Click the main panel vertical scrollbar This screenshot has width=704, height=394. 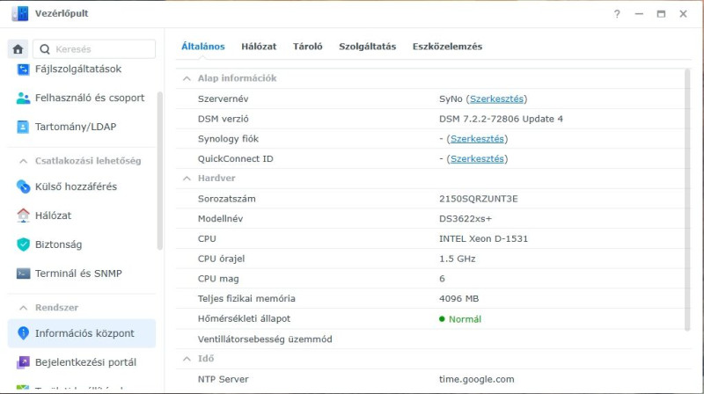pyautogui.click(x=687, y=200)
